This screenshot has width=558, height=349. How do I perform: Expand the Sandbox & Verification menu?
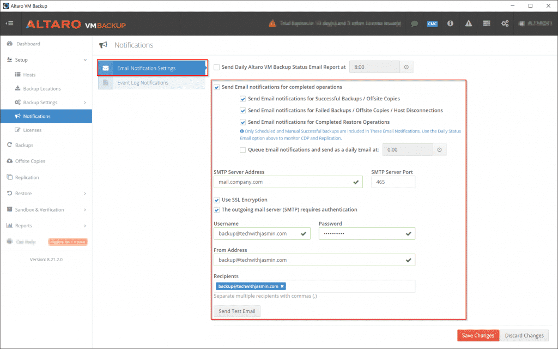point(85,210)
